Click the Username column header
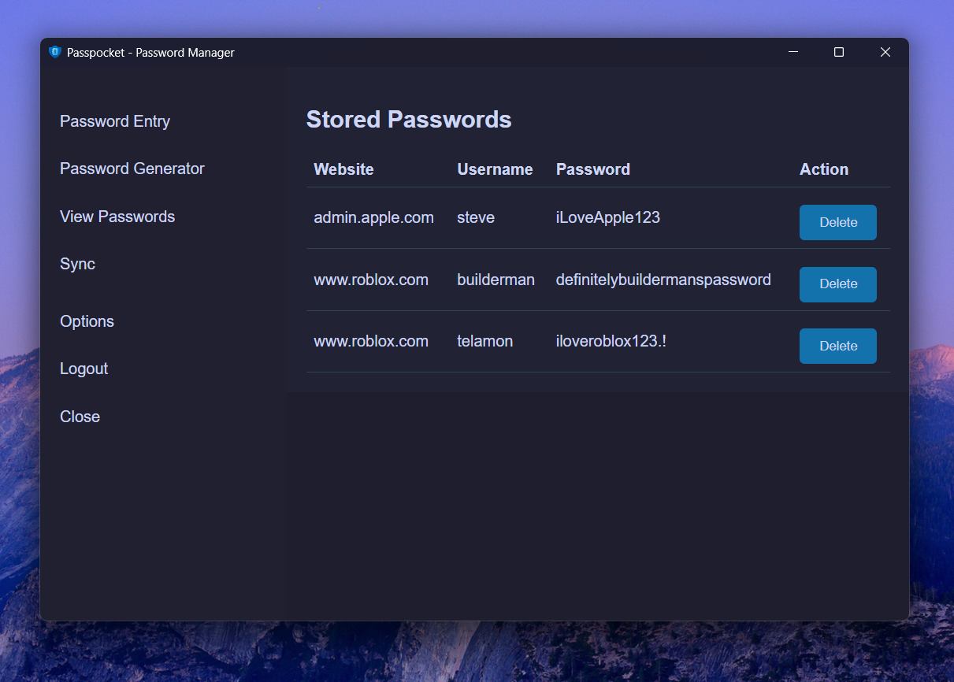The height and width of the screenshot is (682, 954). point(495,169)
